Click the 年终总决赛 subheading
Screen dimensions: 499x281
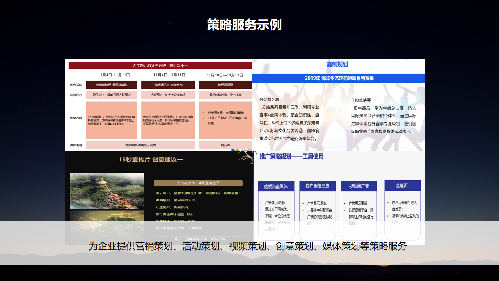361,100
